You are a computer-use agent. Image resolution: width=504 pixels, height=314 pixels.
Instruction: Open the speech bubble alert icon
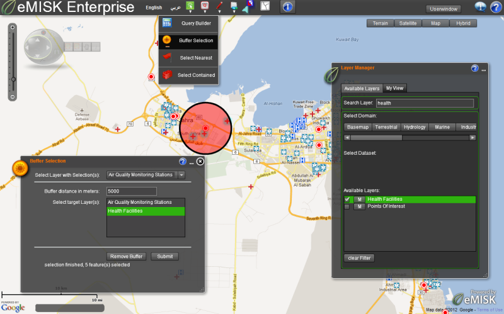tap(480, 6)
